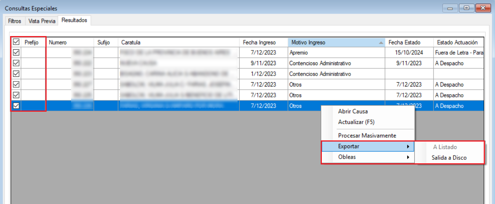
Task: Choose Abrir Causa from context menu
Action: (x=353, y=111)
